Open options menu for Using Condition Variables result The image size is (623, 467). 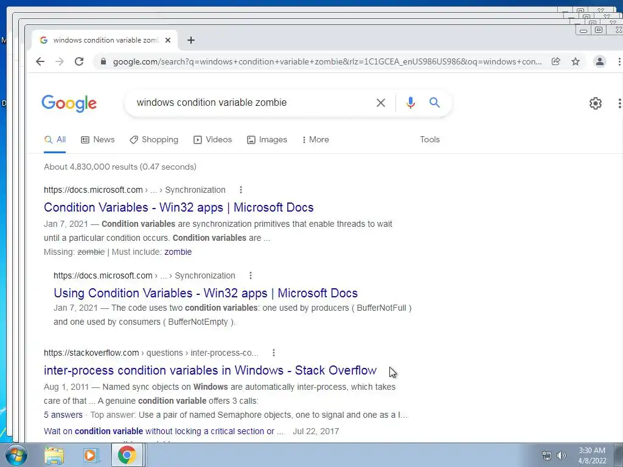coord(250,275)
